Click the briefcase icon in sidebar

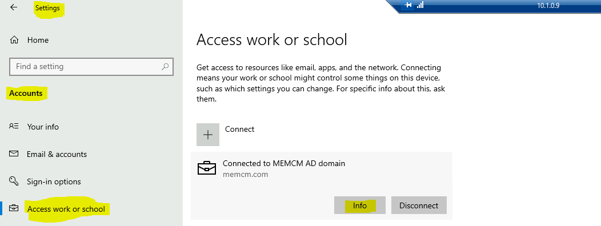[14, 208]
